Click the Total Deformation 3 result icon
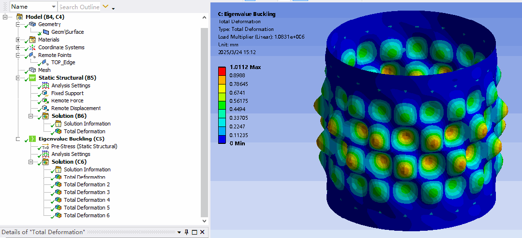This screenshot has width=522, height=238. (x=58, y=192)
